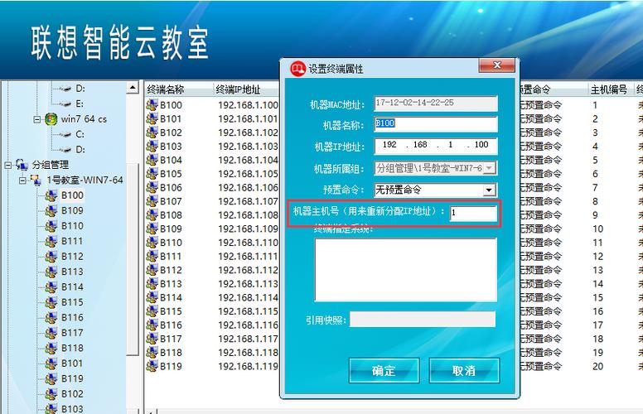Screen dimensions: 643x414
Task: Collapse the 1号教室-WIN7-64 tree node
Action: [x=22, y=181]
